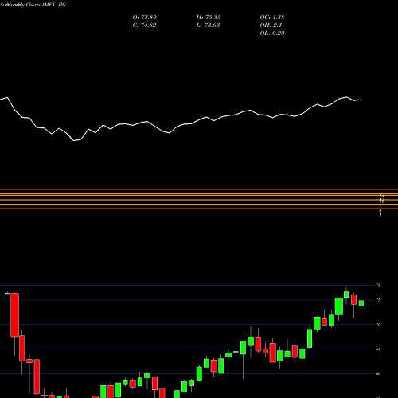Click the low price value L: 73.63
398x398 pixels.
[x=208, y=25]
